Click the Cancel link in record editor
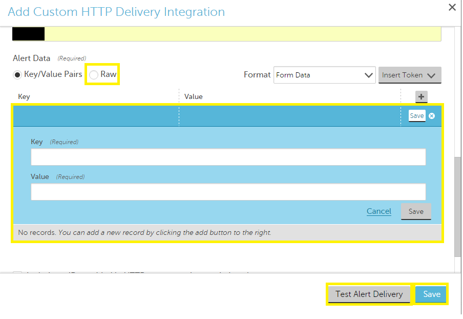463x319 pixels. [x=378, y=211]
